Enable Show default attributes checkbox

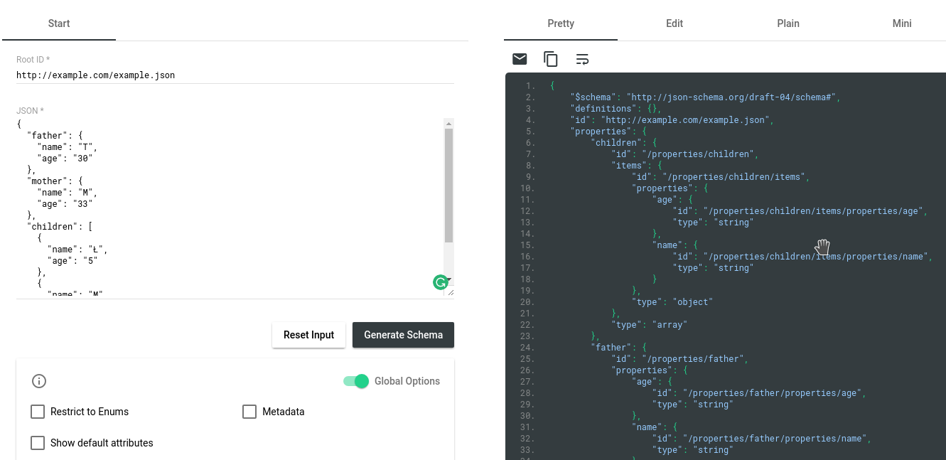point(38,443)
